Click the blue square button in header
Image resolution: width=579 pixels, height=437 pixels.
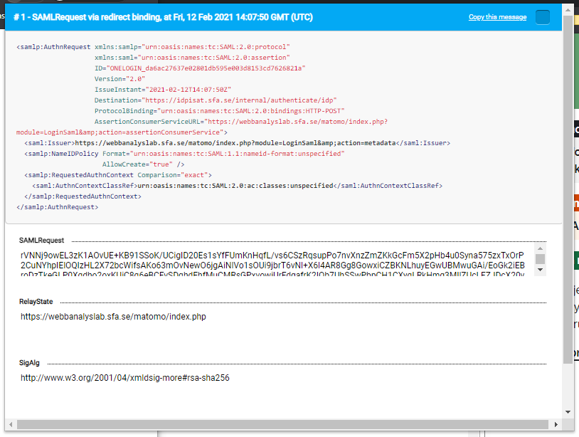[543, 17]
